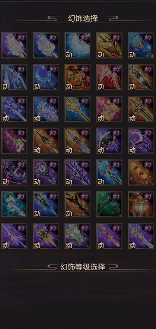
Task: Pick the red-background white blade skin
Action: coord(109,77)
